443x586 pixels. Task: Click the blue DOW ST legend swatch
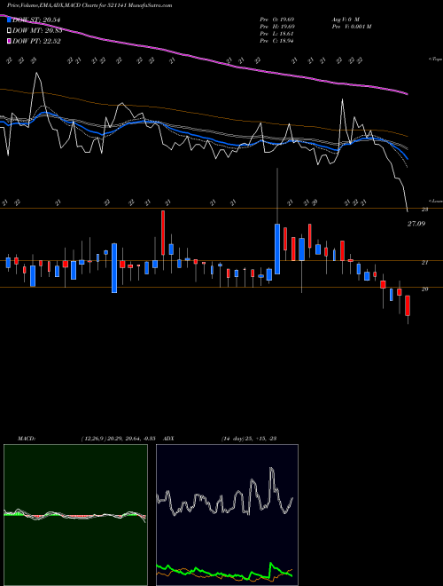[9, 20]
